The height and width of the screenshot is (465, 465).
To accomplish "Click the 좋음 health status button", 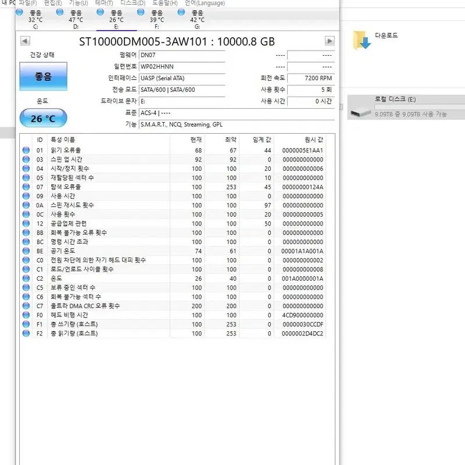I will click(x=43, y=76).
